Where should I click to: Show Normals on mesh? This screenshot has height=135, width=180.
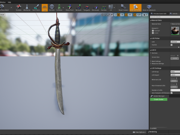78,8
